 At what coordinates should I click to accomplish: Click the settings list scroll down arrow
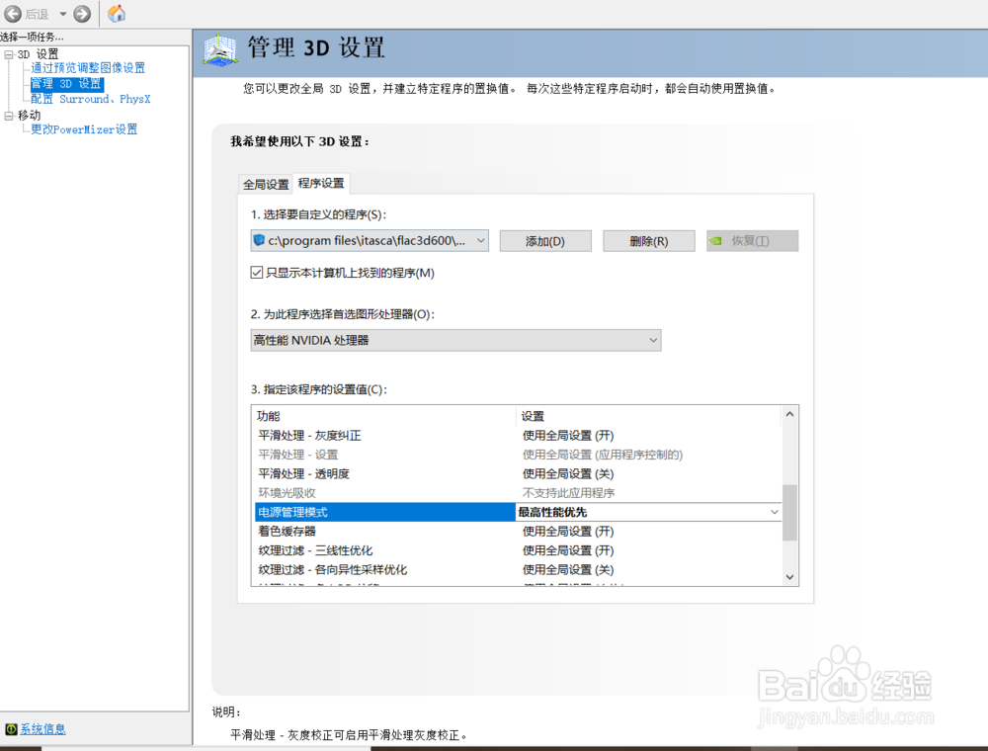pyautogui.click(x=790, y=577)
